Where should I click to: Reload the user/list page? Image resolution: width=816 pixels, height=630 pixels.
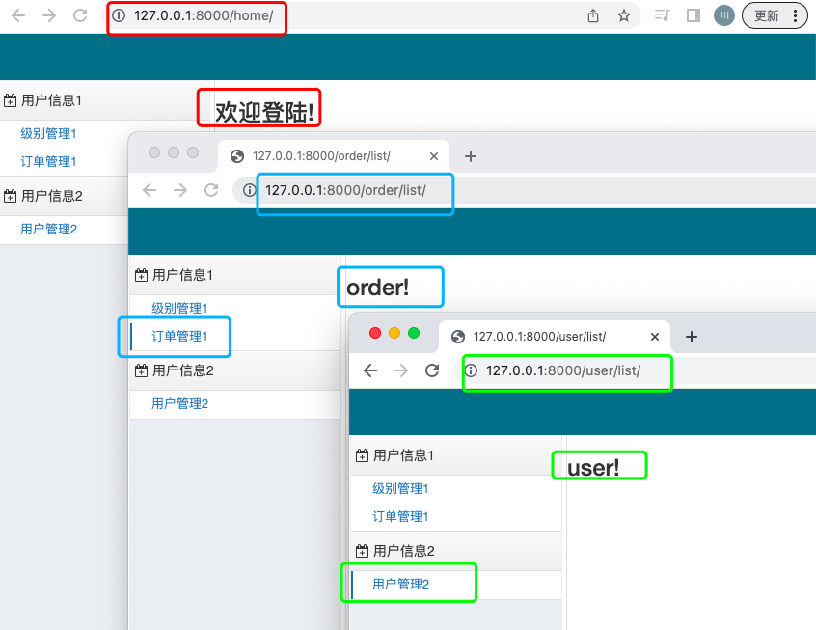point(432,370)
